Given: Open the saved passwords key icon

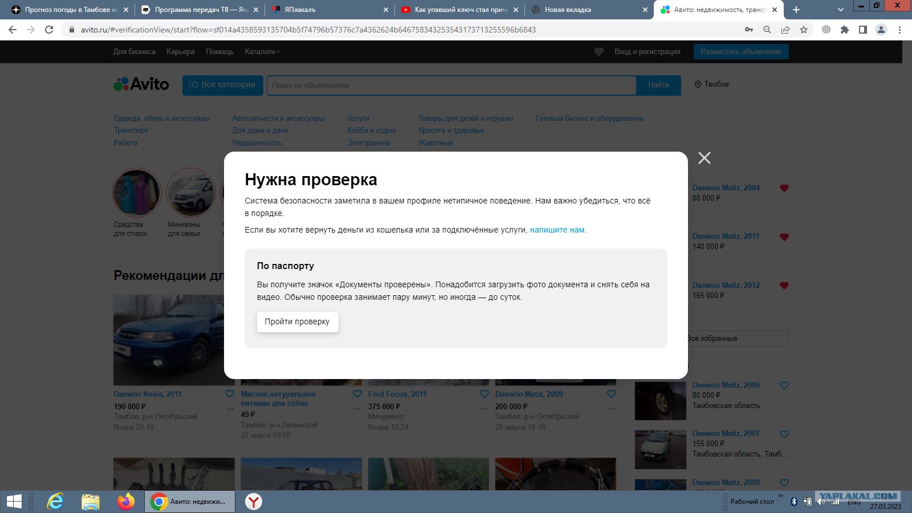Looking at the screenshot, I should click(x=749, y=30).
